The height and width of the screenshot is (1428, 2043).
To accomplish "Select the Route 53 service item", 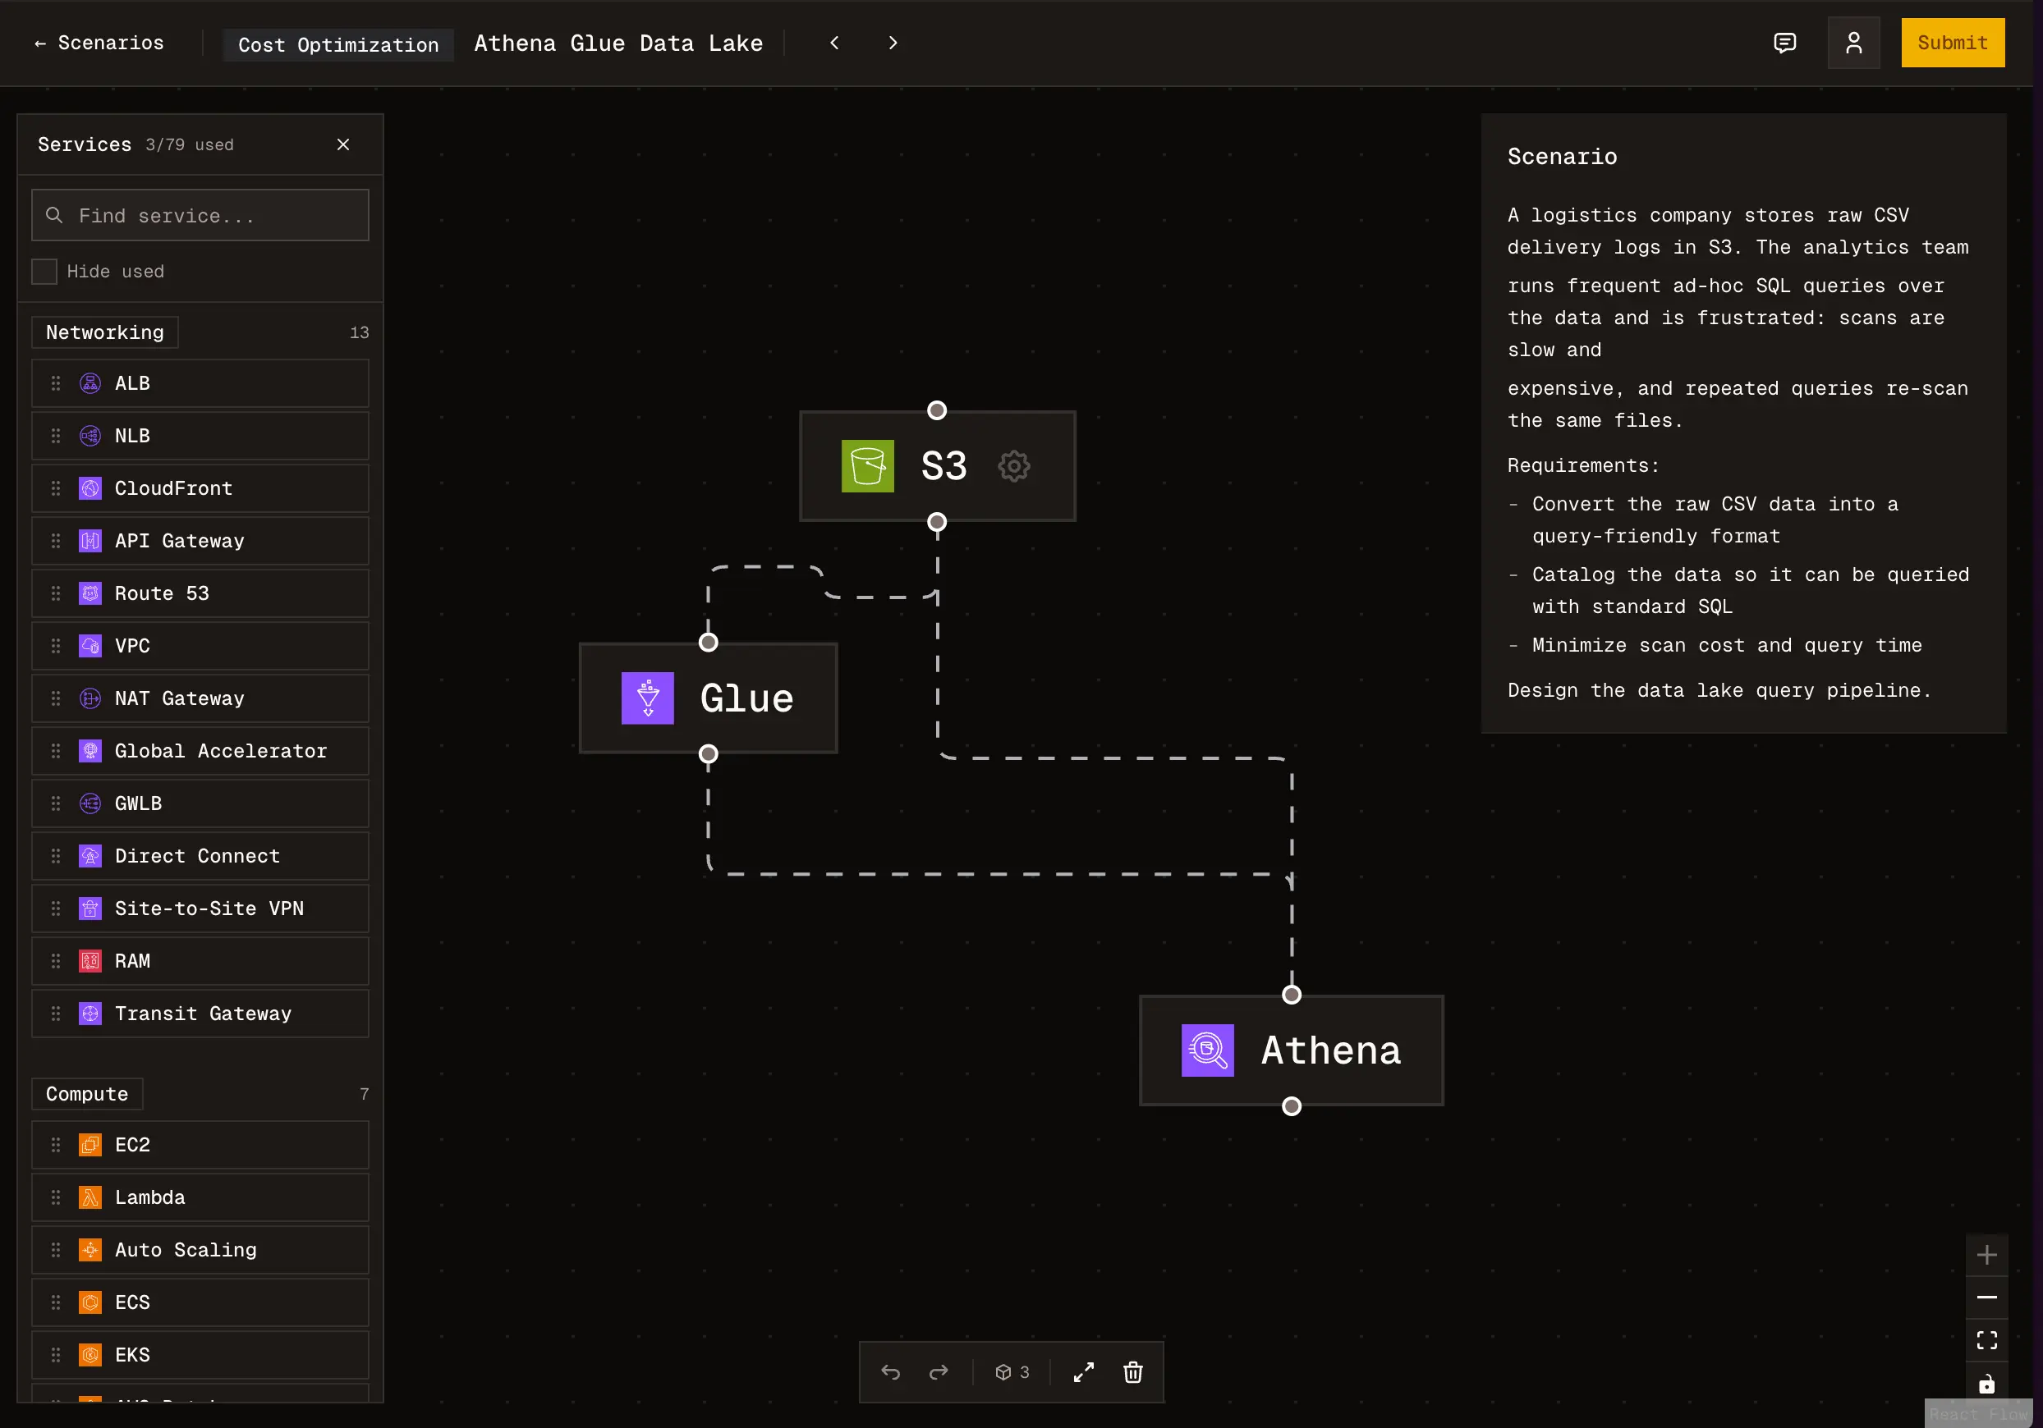I will click(x=200, y=593).
